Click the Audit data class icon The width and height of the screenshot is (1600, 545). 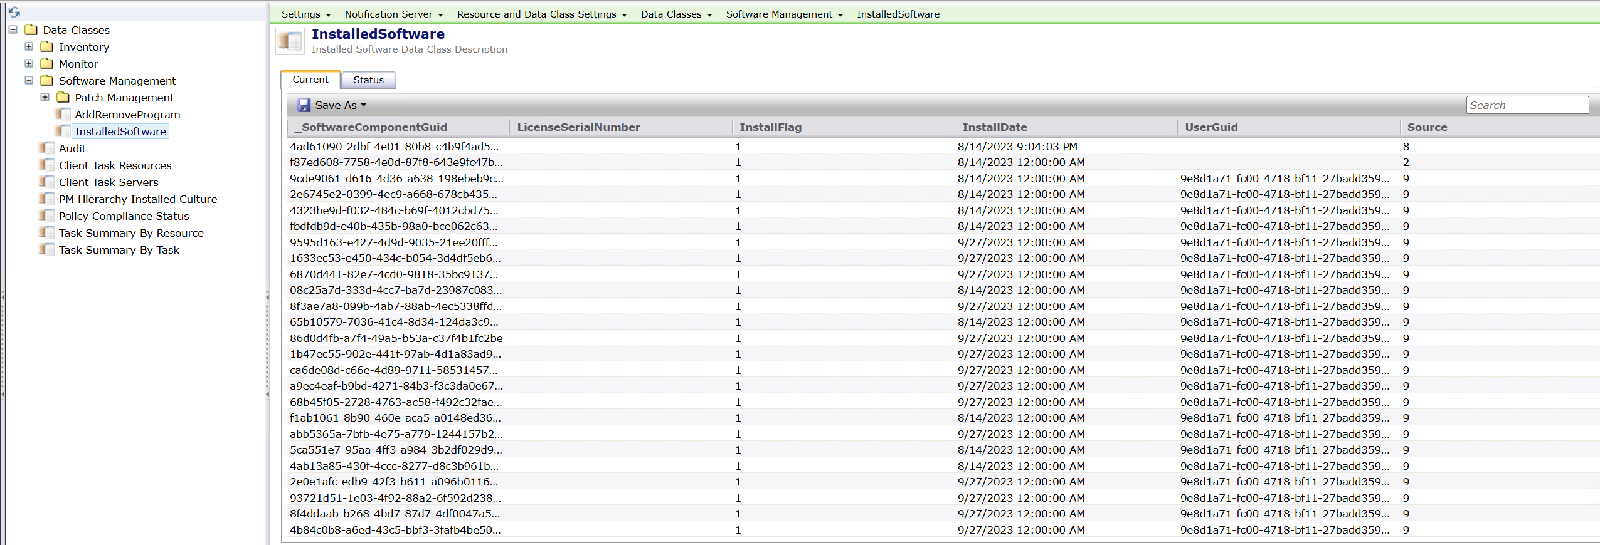[x=46, y=148]
